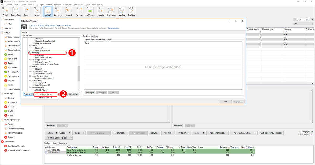Screen dimensions: 315x165
Task: Open the Servicedesk toolbar icon
Action: 111,11
